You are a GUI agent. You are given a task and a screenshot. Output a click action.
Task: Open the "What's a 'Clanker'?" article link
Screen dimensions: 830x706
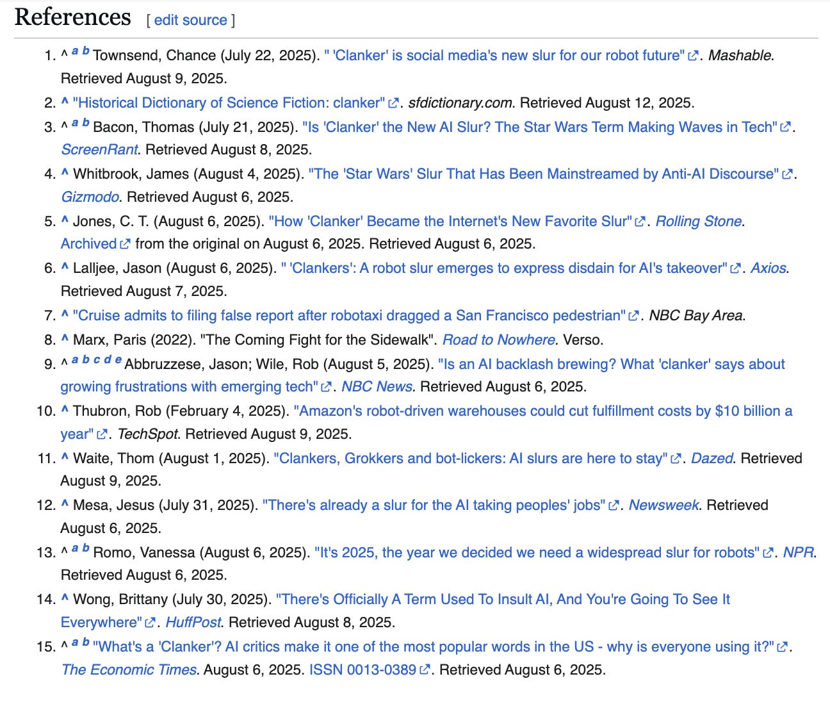[x=441, y=646]
